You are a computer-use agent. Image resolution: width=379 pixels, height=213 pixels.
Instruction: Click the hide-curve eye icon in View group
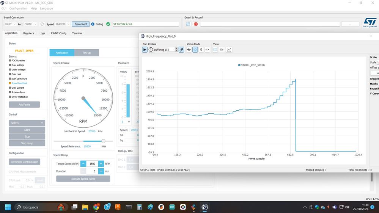coord(222,50)
